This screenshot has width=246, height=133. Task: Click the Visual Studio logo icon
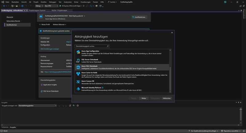(x=3, y=2)
